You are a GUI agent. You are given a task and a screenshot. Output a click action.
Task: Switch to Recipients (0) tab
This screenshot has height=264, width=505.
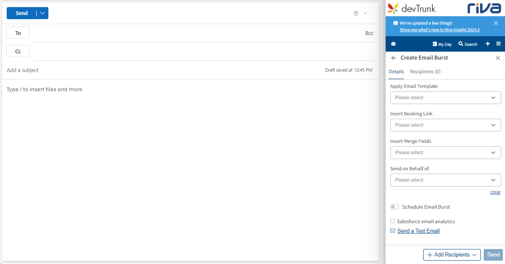(425, 72)
